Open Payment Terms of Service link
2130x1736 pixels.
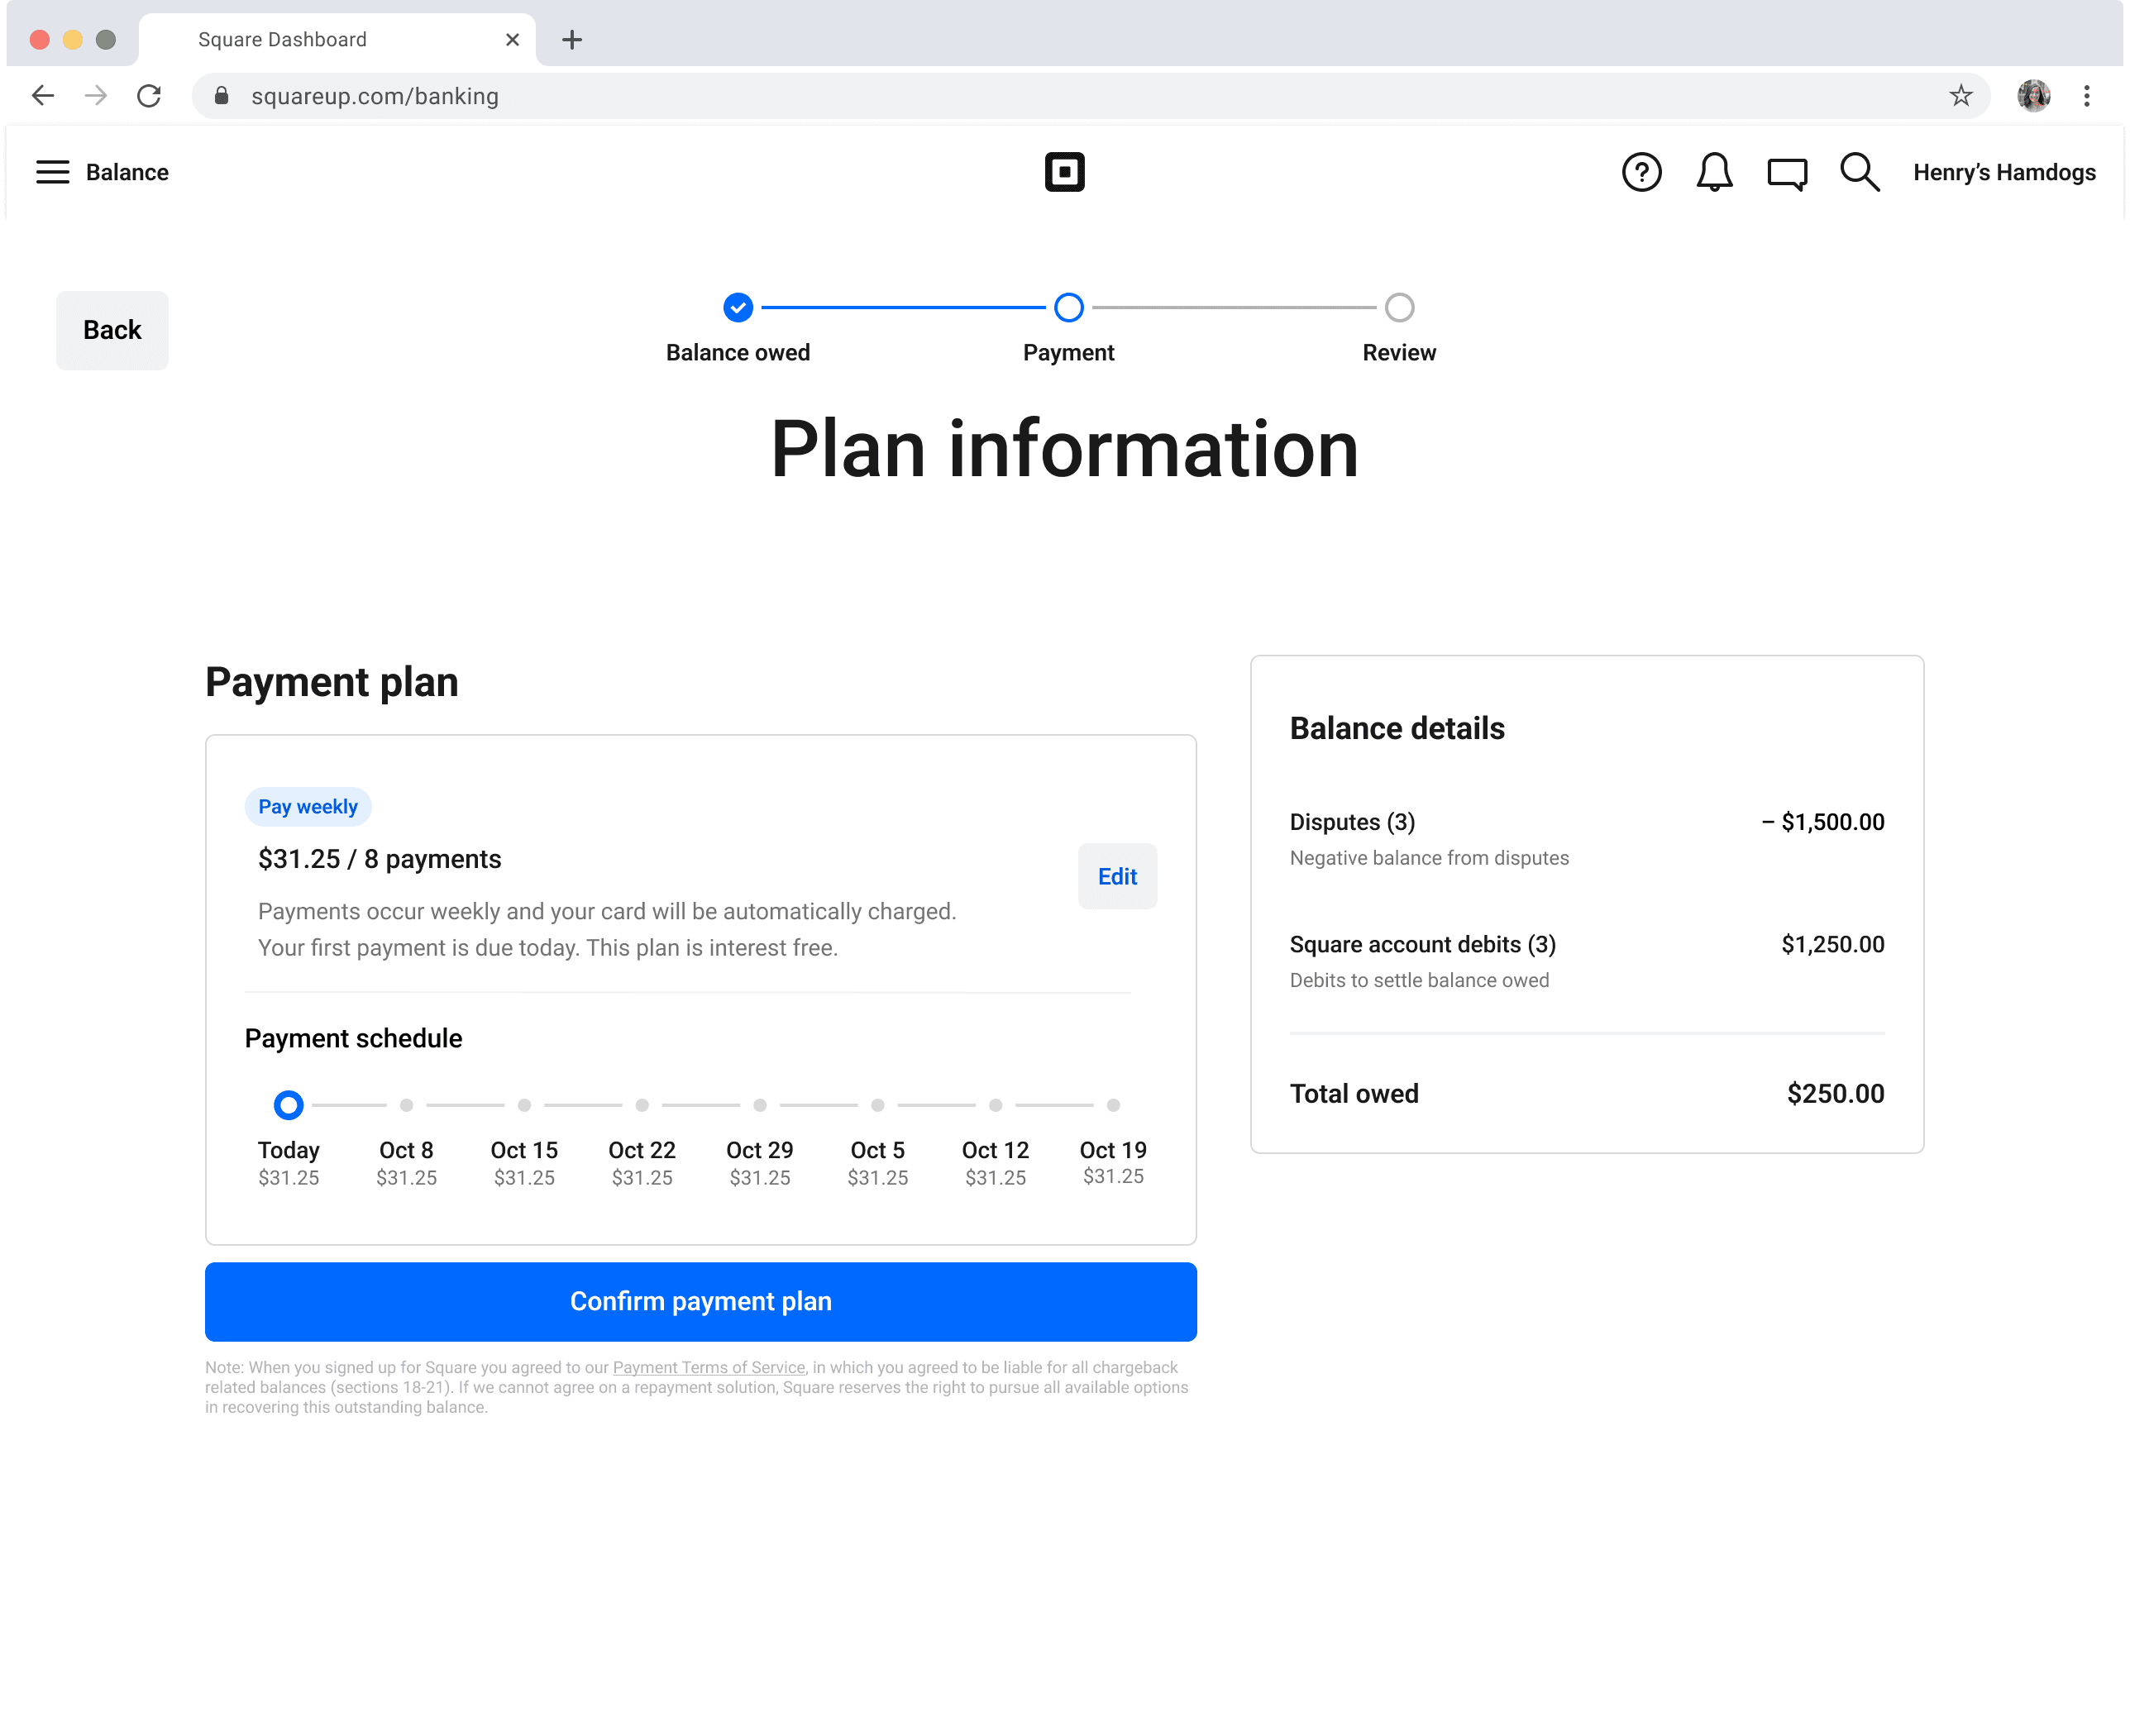(708, 1367)
